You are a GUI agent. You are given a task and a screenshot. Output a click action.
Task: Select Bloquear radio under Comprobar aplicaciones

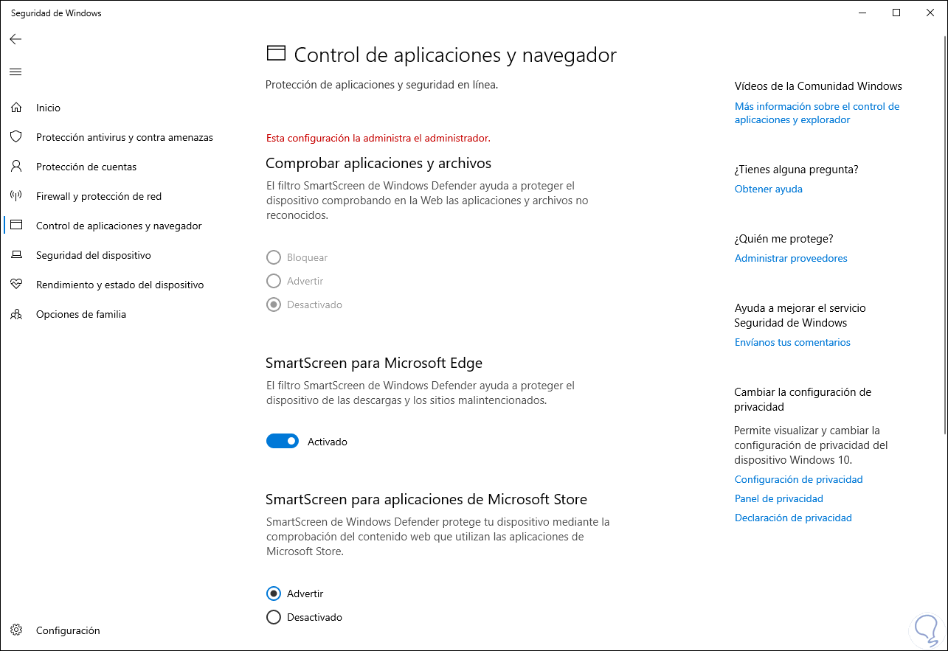click(274, 257)
